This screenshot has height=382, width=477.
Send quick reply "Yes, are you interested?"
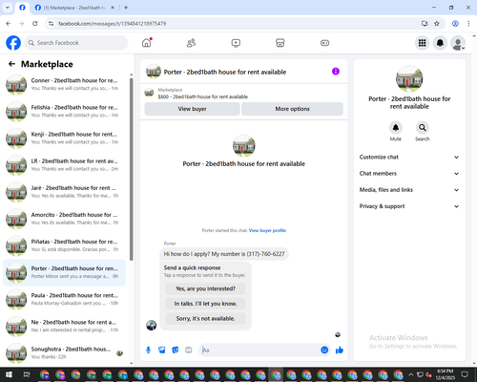(x=205, y=288)
